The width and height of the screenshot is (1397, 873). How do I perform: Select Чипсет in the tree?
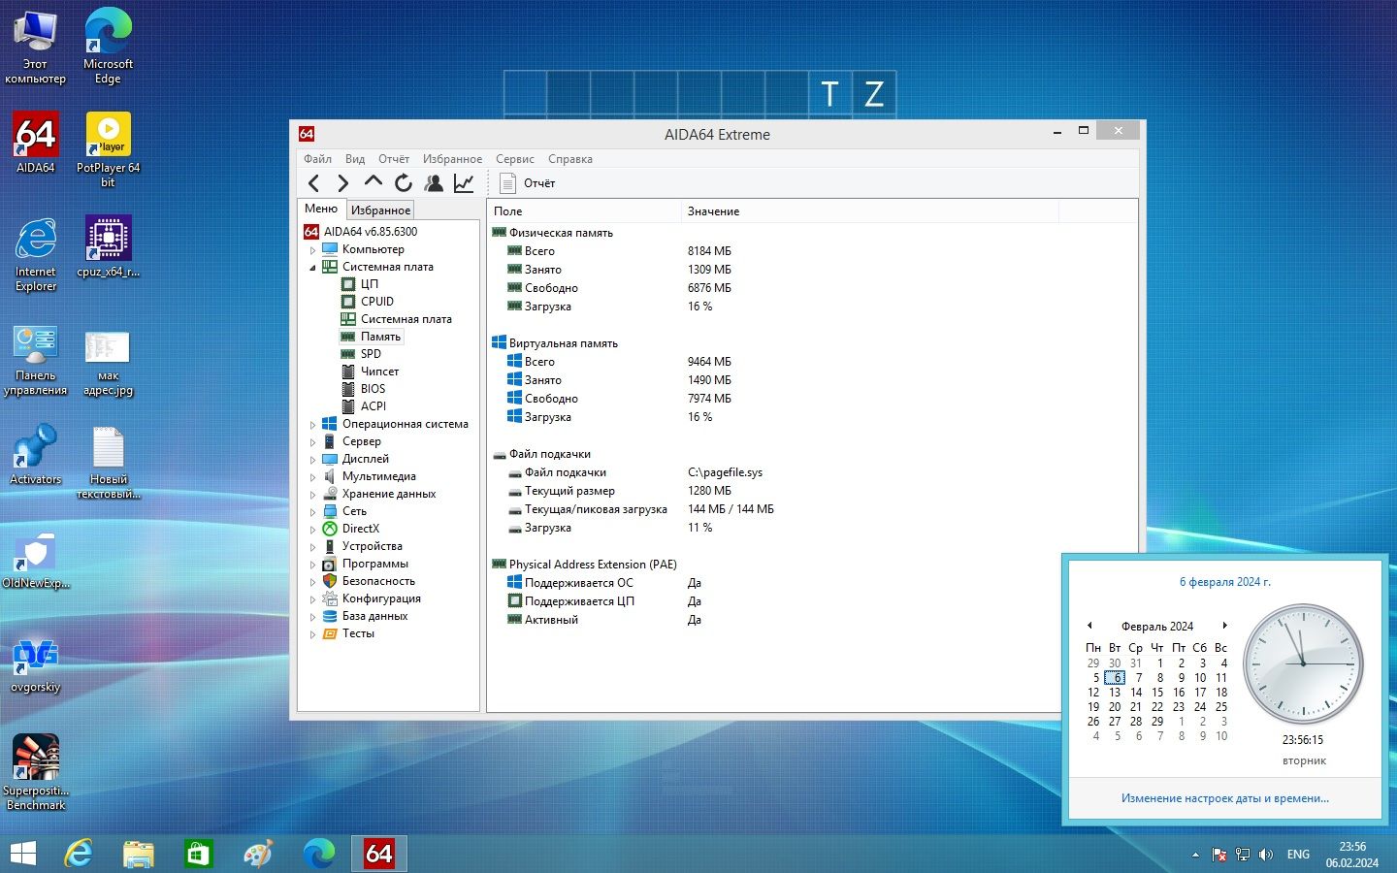click(x=379, y=372)
